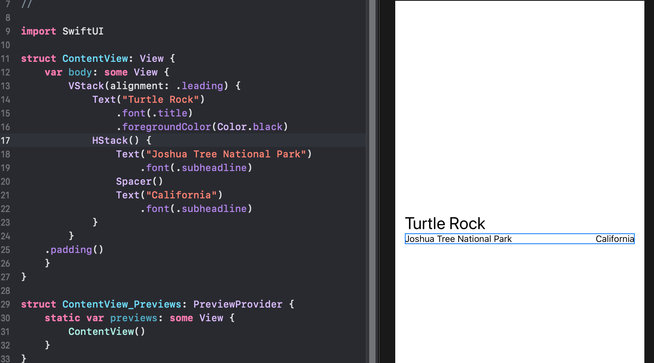Screen dimensions: 654x363
Task: Click 'struct ContentView: View {' declaration
Action: (x=98, y=59)
